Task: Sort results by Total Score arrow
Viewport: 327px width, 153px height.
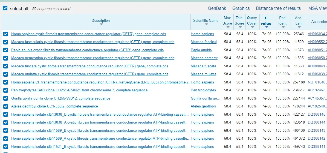Action: click(x=240, y=27)
